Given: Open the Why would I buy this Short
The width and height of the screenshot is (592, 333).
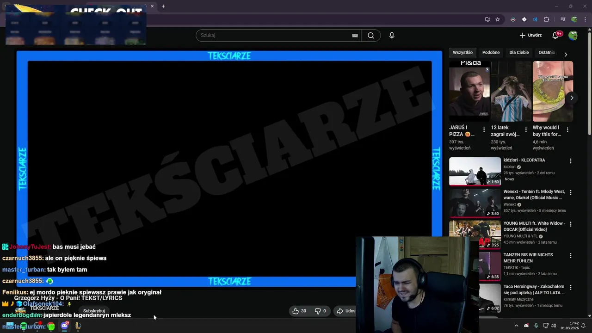Looking at the screenshot, I should (553, 91).
